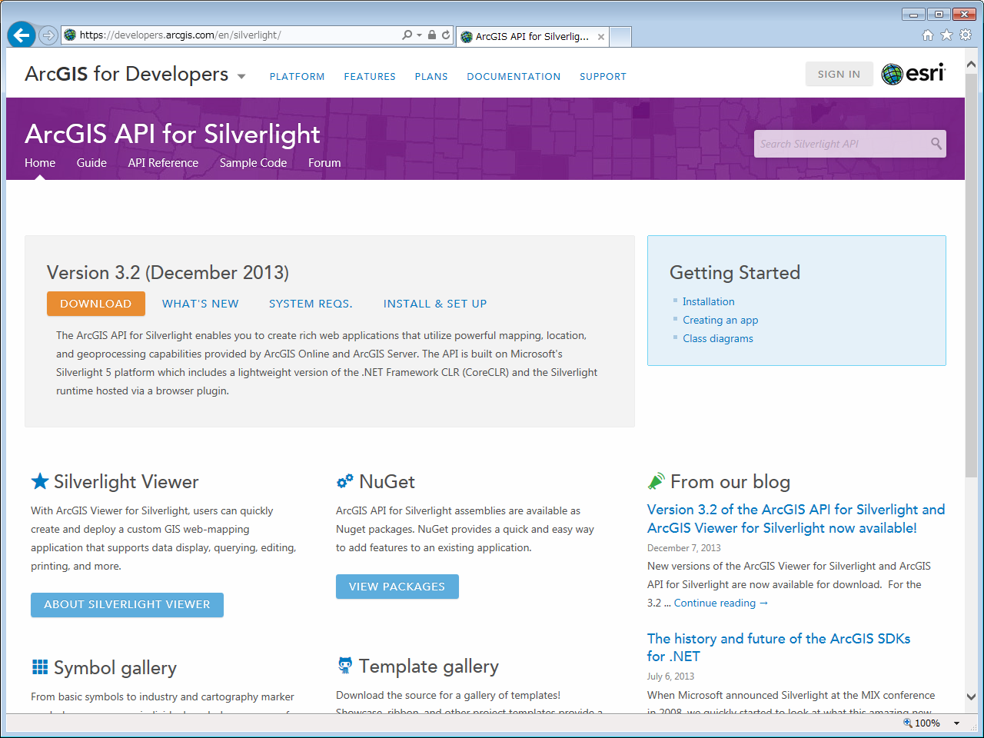
Task: Open the INSTALL & SET UP link
Action: point(435,304)
